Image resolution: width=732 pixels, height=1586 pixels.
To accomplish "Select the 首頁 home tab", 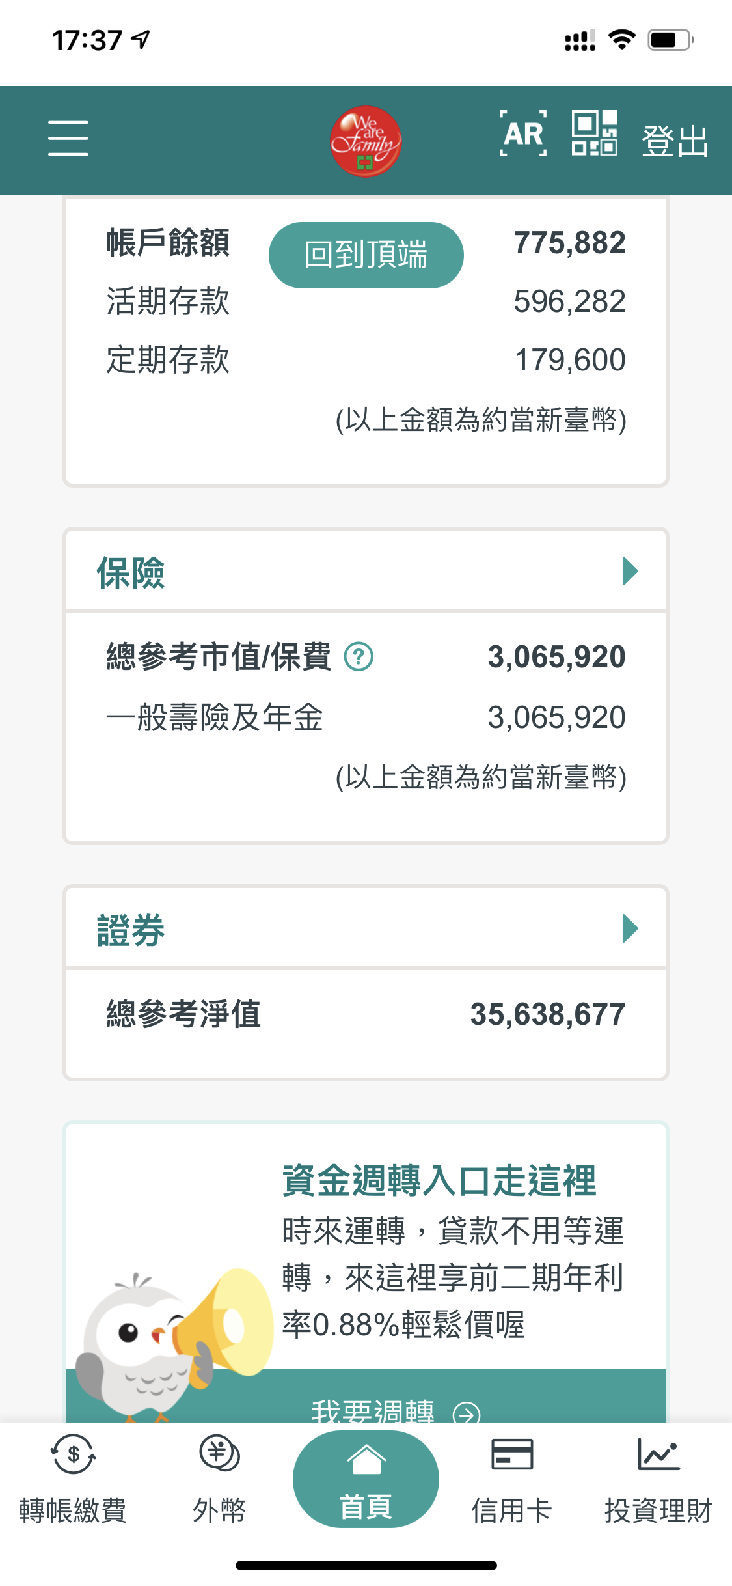I will coord(366,1479).
